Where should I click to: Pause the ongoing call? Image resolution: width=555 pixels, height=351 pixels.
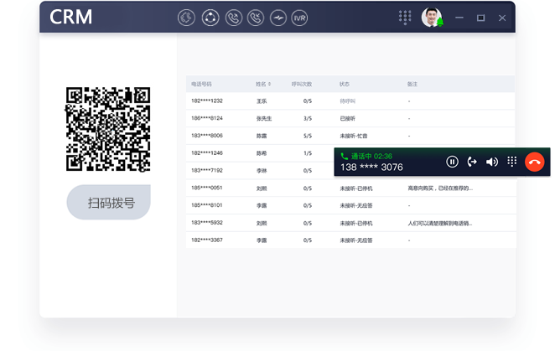pos(452,162)
